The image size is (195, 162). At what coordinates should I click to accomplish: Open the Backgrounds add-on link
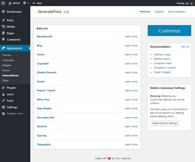point(44,36)
